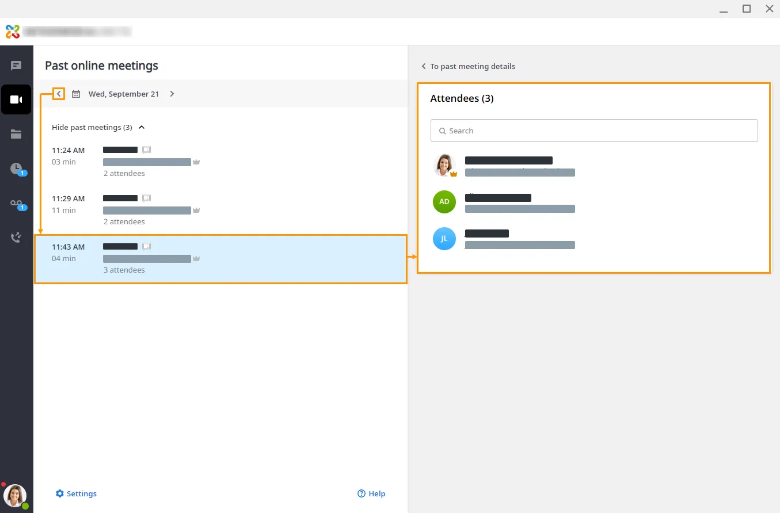Screen dimensions: 780x513
Task: Go back to past meeting details
Action: [x=468, y=66]
